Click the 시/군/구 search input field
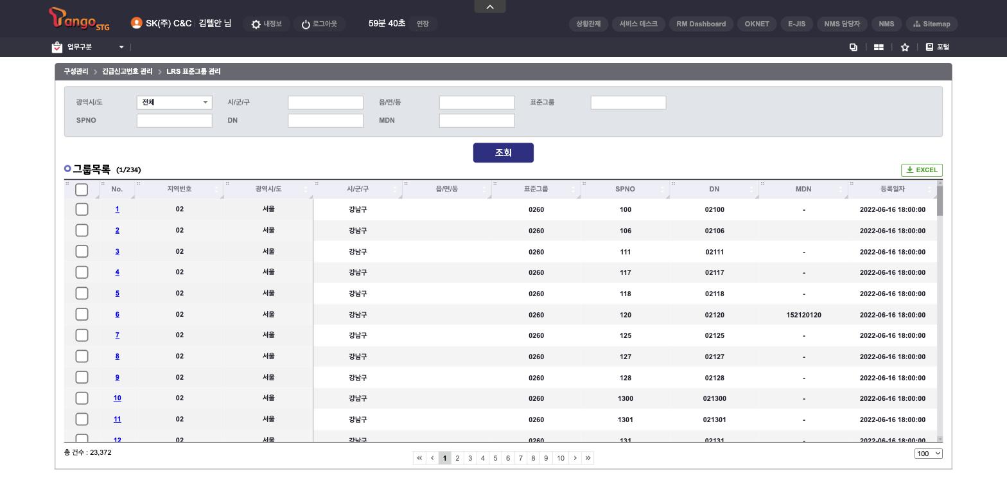Image resolution: width=1007 pixels, height=496 pixels. pos(326,103)
